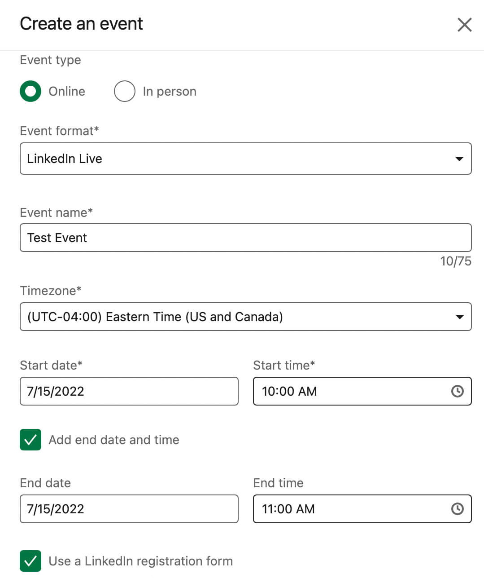Viewport: 484px width, 578px height.
Task: Click the Start date field
Action: click(129, 391)
